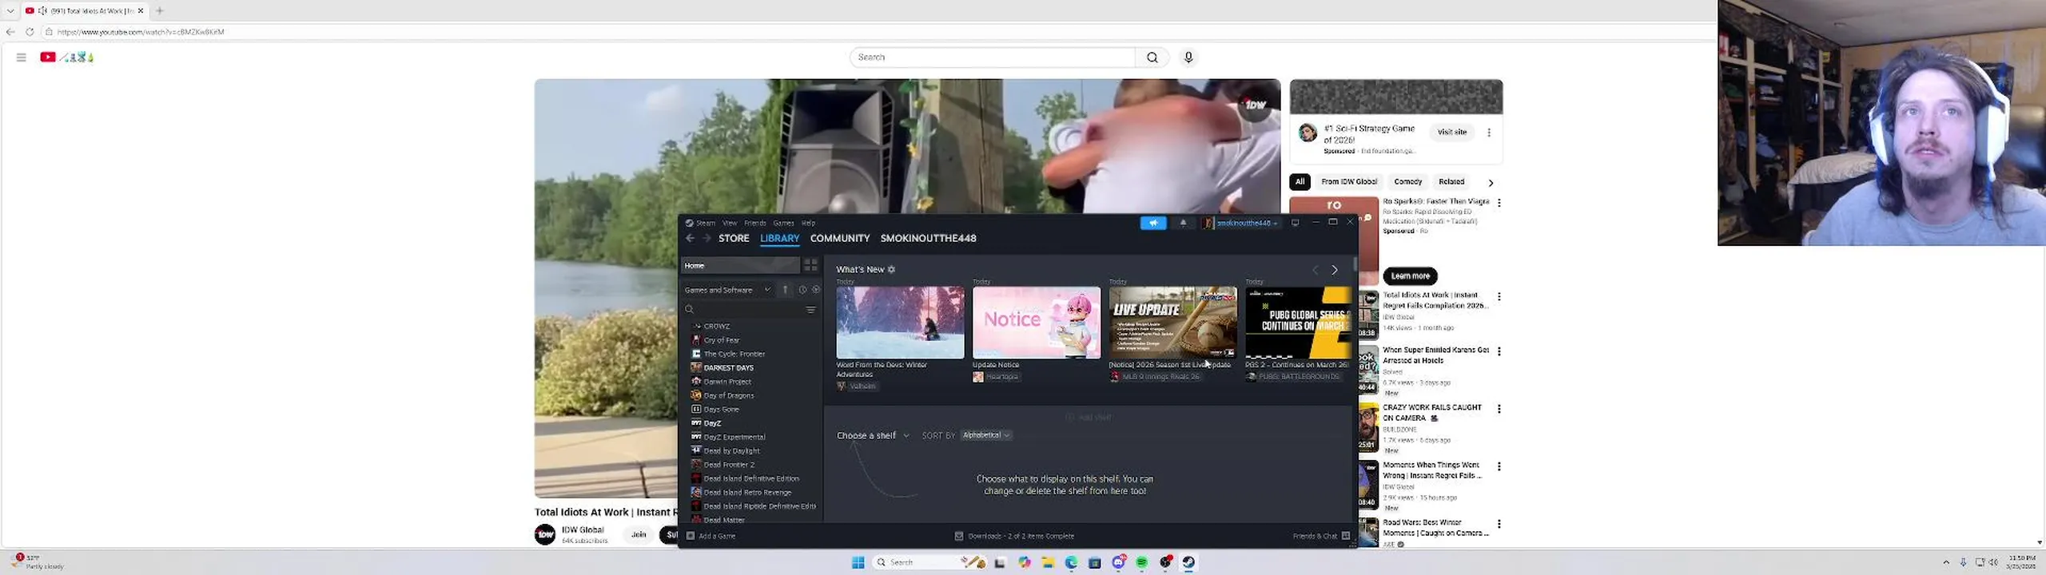The image size is (2046, 575).
Task: Switch Steam to Big Picture mode icon
Action: 1296,223
